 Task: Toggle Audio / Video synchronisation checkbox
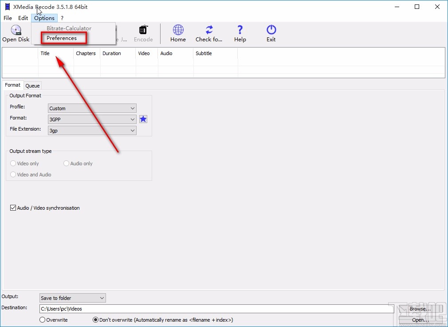pyautogui.click(x=13, y=208)
